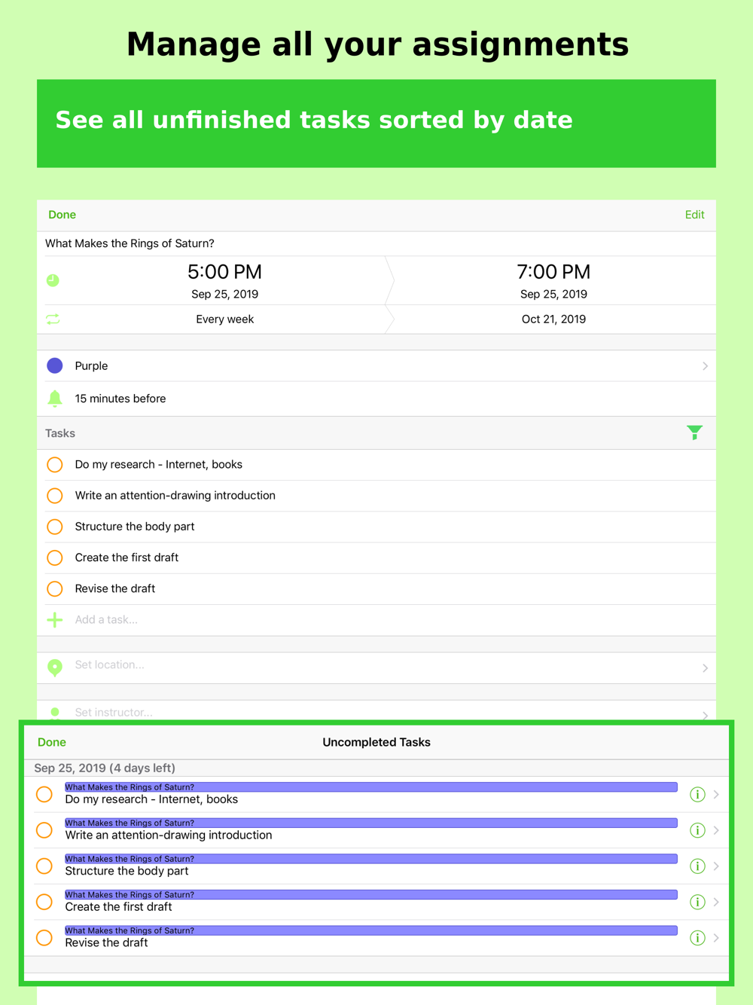Tap the clock icon beside 5:00 PM
Screen dimensions: 753x1005
tap(53, 280)
